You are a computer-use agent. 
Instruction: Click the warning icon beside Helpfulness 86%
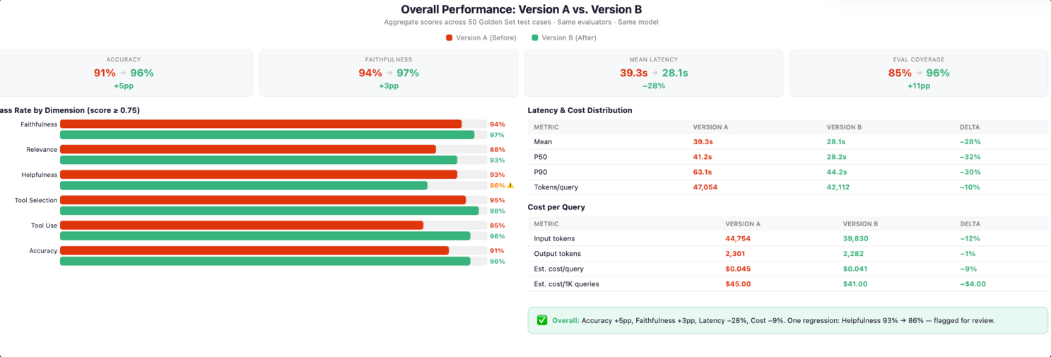510,186
